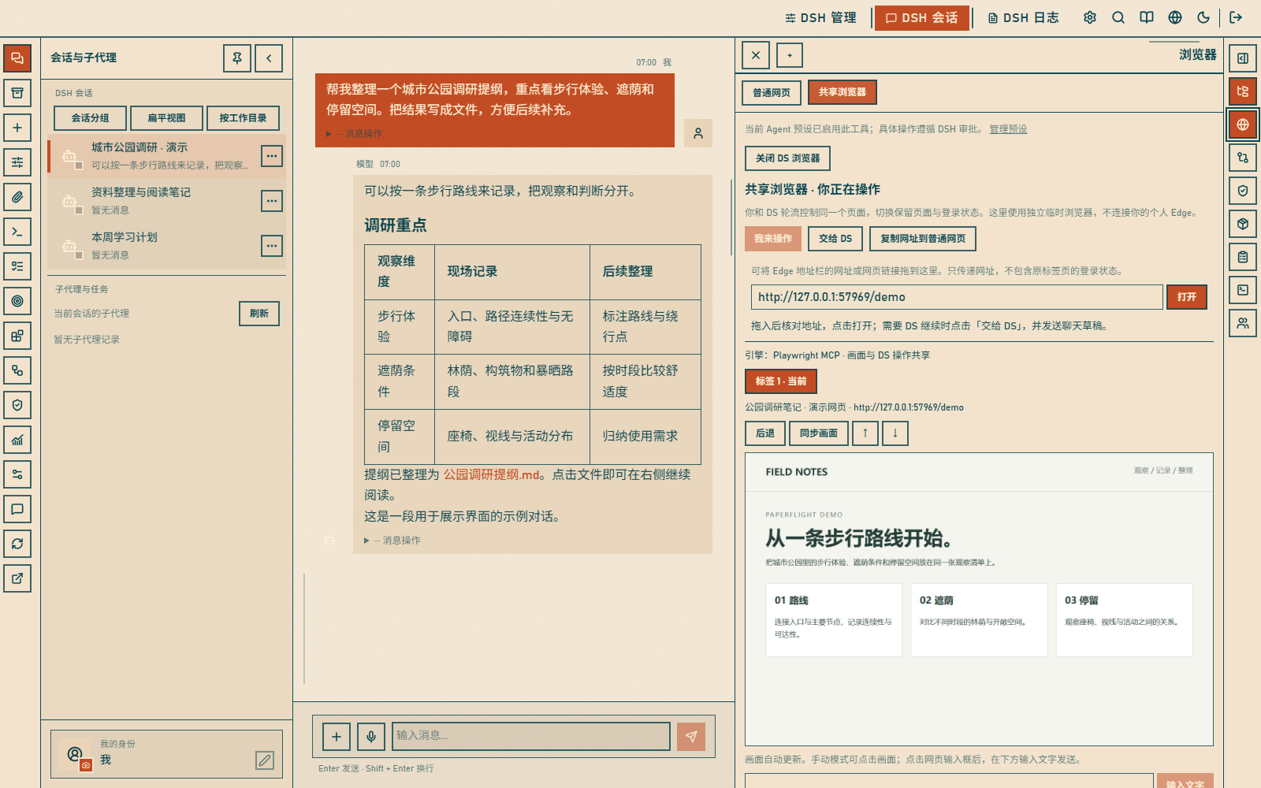Click the logout icon in top bar

1236,17
